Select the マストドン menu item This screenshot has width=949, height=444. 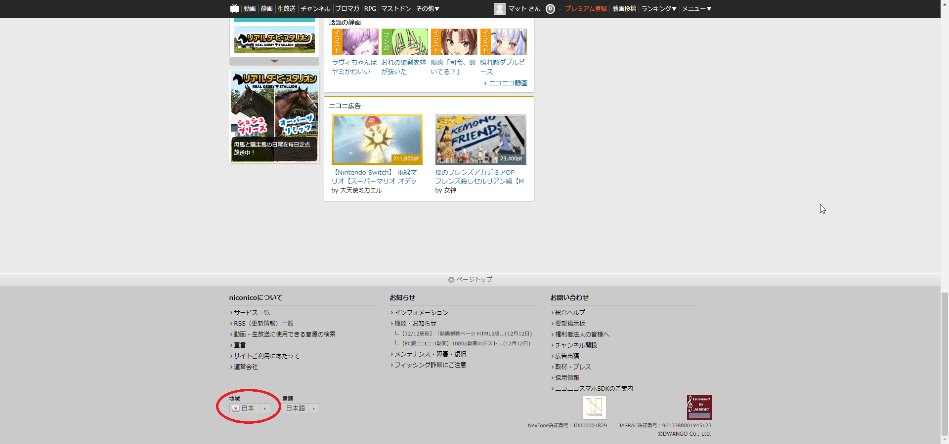coord(396,8)
